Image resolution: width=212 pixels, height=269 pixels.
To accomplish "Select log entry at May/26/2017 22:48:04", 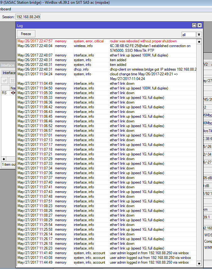I will coord(107,48).
